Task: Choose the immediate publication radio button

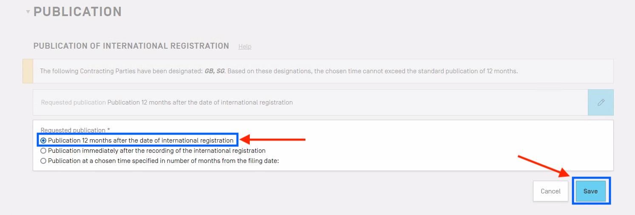Action: [x=43, y=151]
